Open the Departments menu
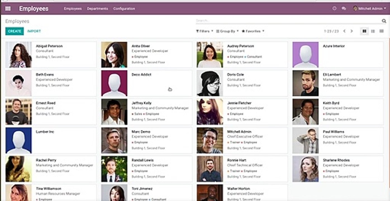The image size is (390, 201). pos(97,9)
